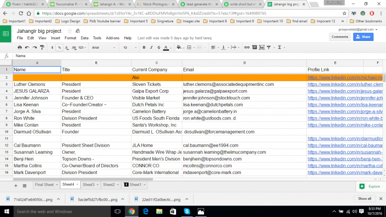Click the horizontal scrollbar thumb
The width and height of the screenshot is (386, 217).
83,179
